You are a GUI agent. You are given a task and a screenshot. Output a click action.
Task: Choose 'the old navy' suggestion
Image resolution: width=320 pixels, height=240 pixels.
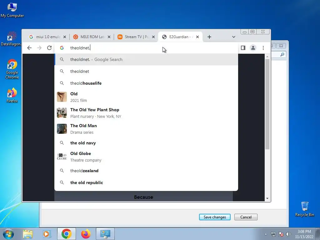point(146,143)
